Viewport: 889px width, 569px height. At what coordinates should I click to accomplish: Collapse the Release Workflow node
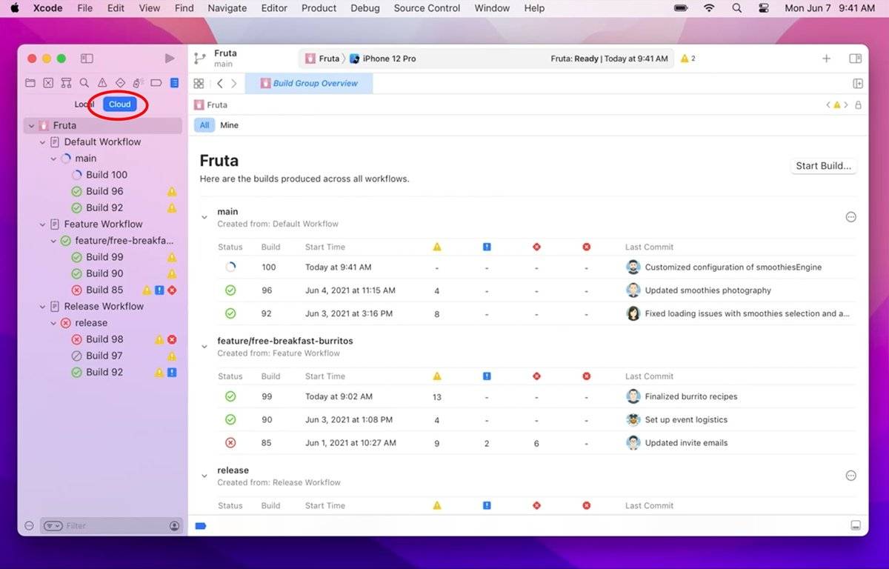click(42, 307)
